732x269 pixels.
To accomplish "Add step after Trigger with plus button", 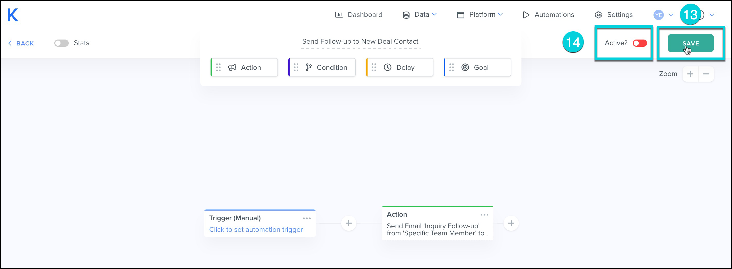I will point(348,223).
